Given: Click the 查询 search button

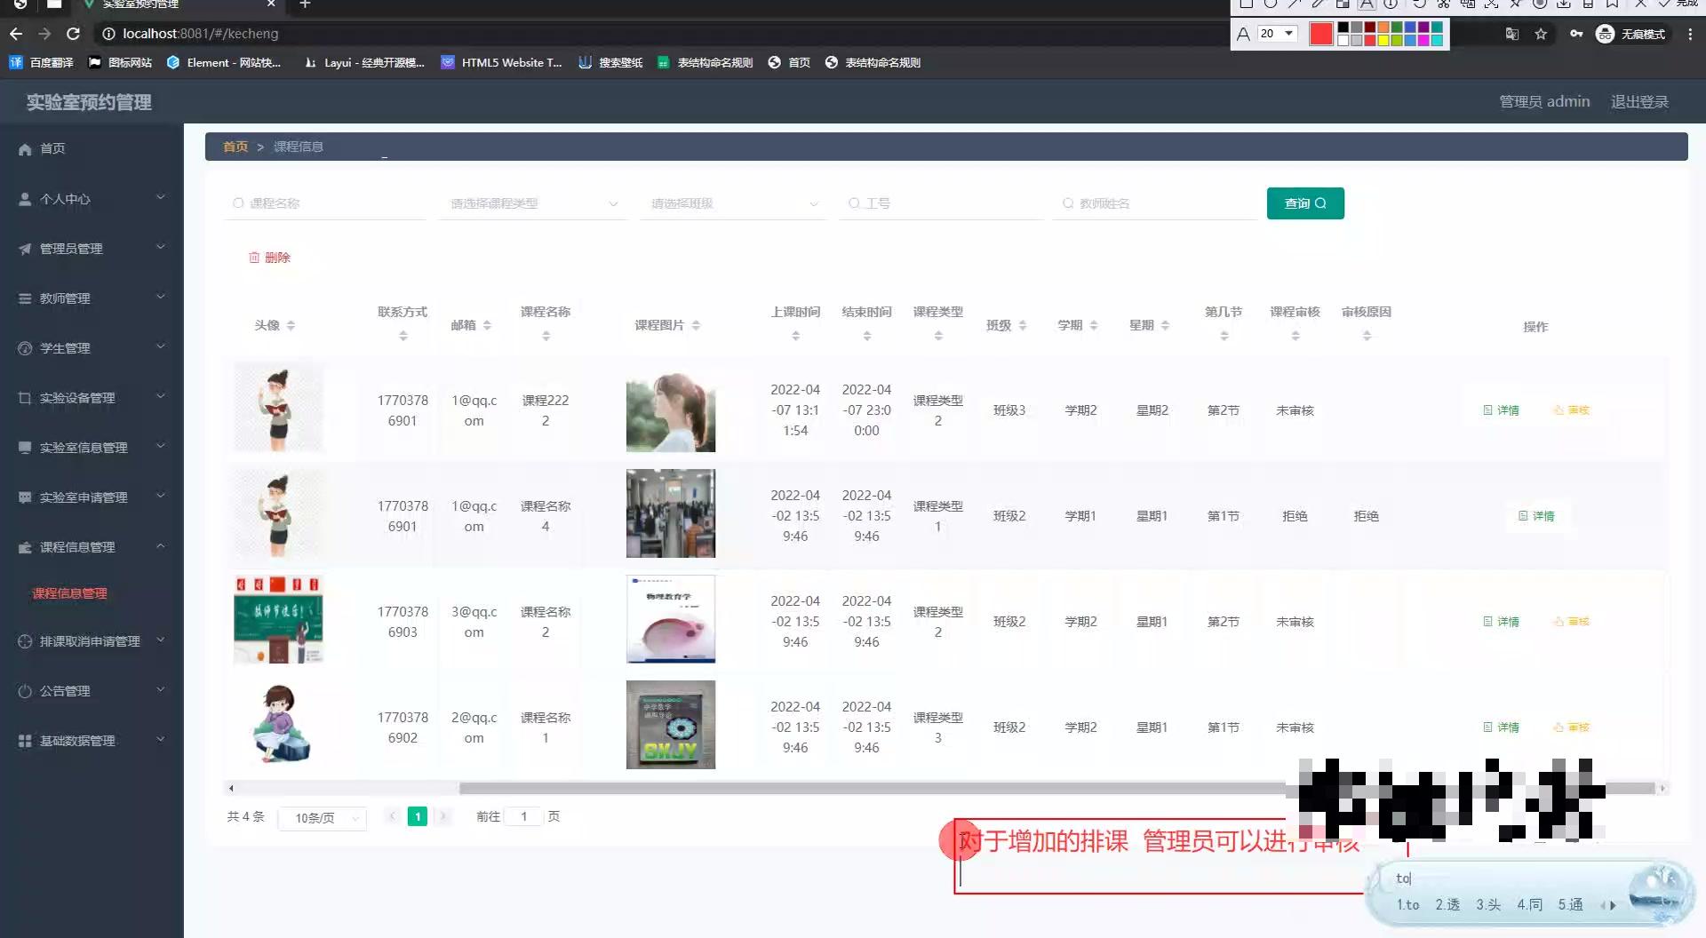Looking at the screenshot, I should (1304, 203).
